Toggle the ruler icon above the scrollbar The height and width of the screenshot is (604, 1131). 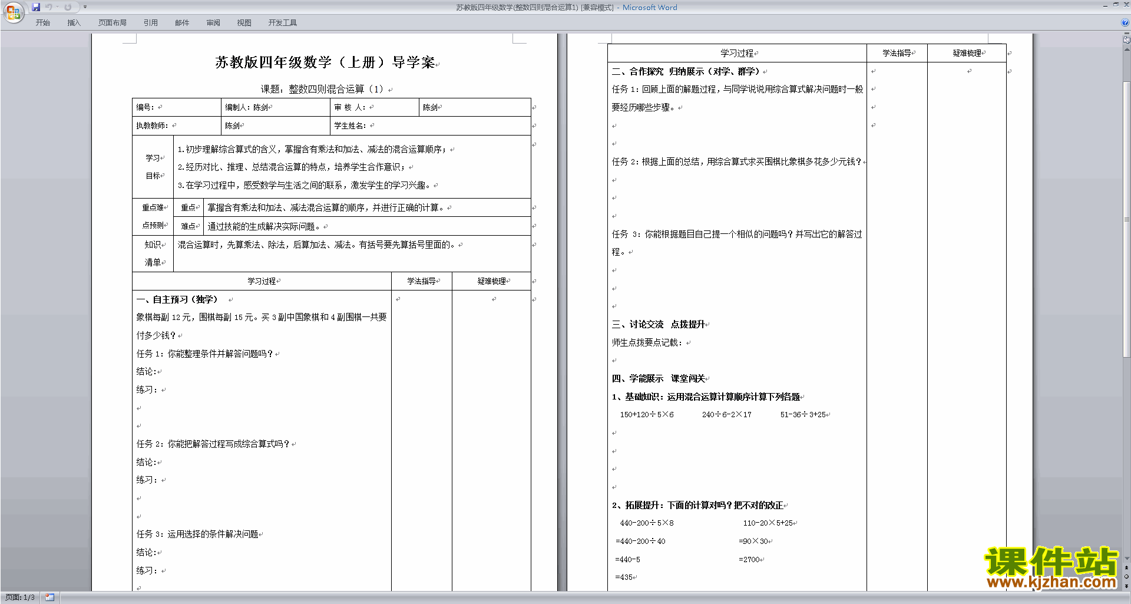click(1127, 40)
